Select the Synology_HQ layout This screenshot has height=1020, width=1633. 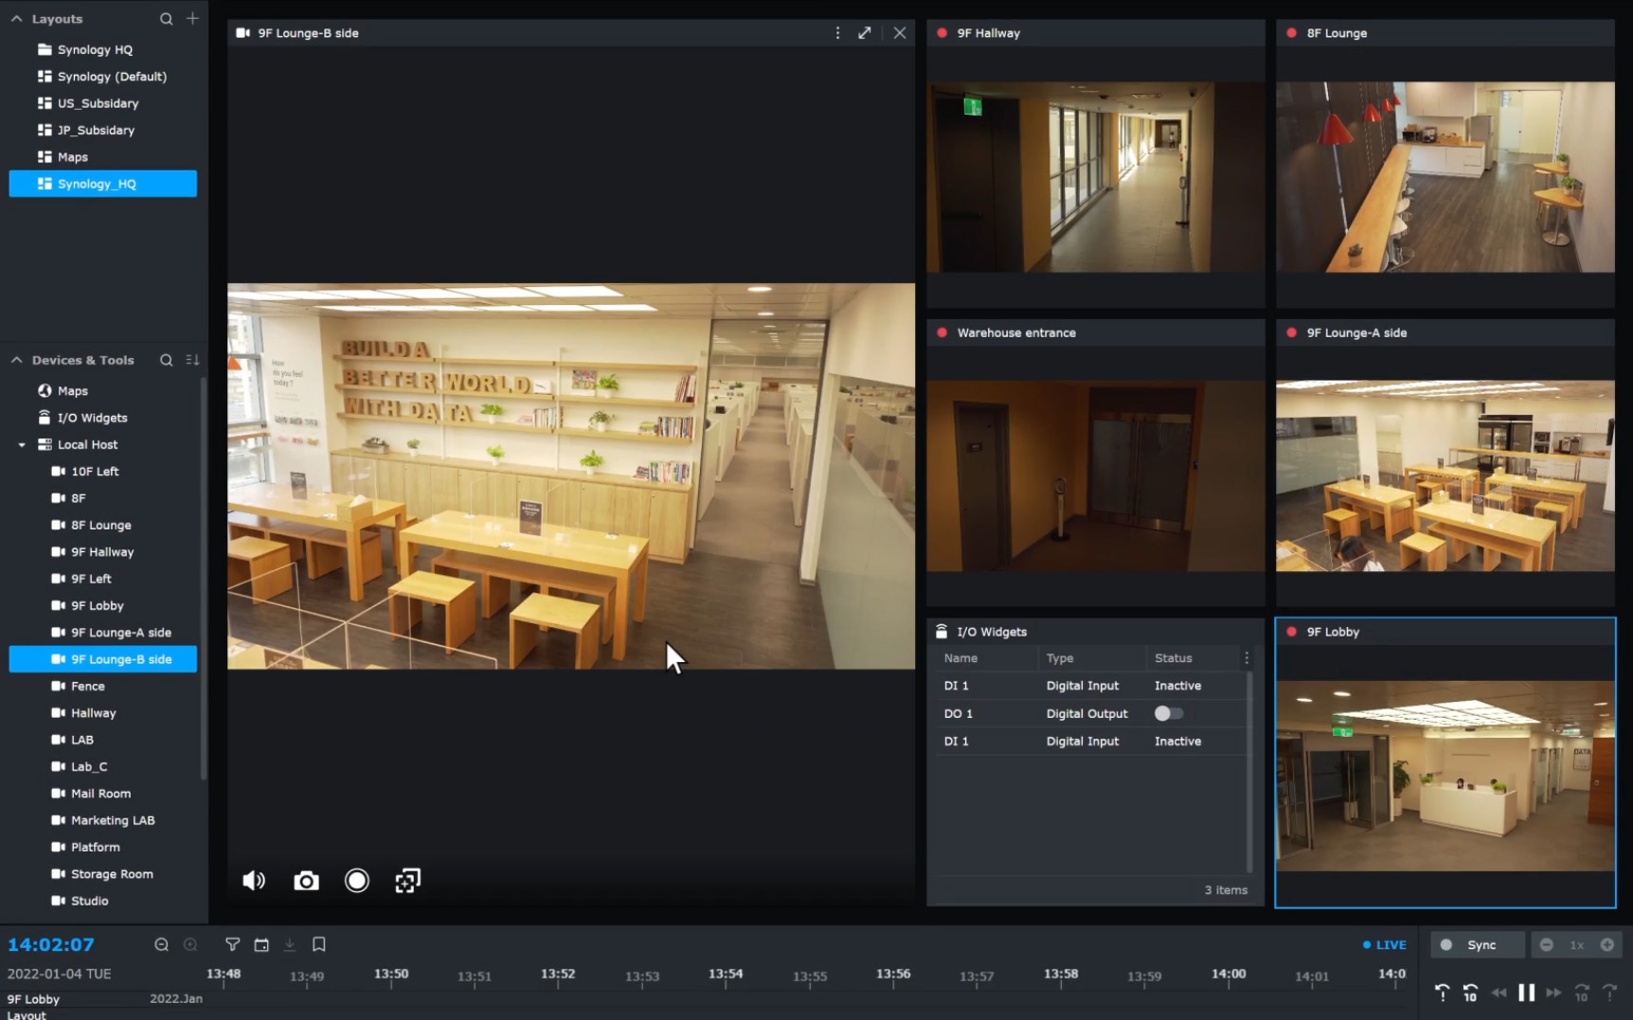point(102,184)
